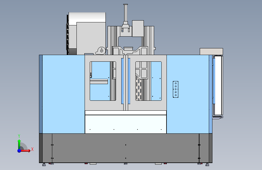Select the square grey box right of the spindle head
The width and height of the screenshot is (262, 170).
pyautogui.click(x=138, y=29)
